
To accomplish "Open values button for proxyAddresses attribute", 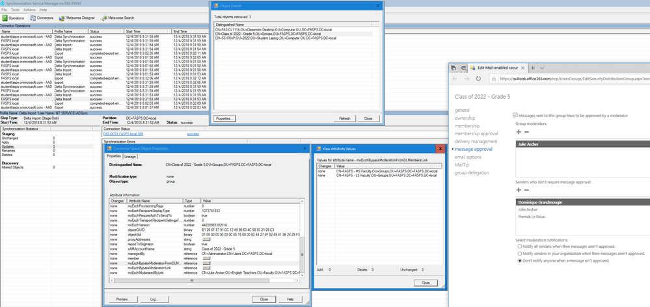I will (206, 239).
